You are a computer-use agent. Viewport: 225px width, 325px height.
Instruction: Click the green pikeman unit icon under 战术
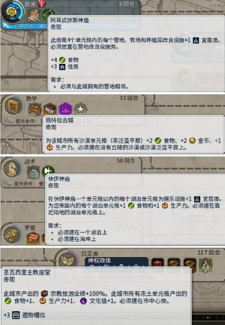click(48, 171)
